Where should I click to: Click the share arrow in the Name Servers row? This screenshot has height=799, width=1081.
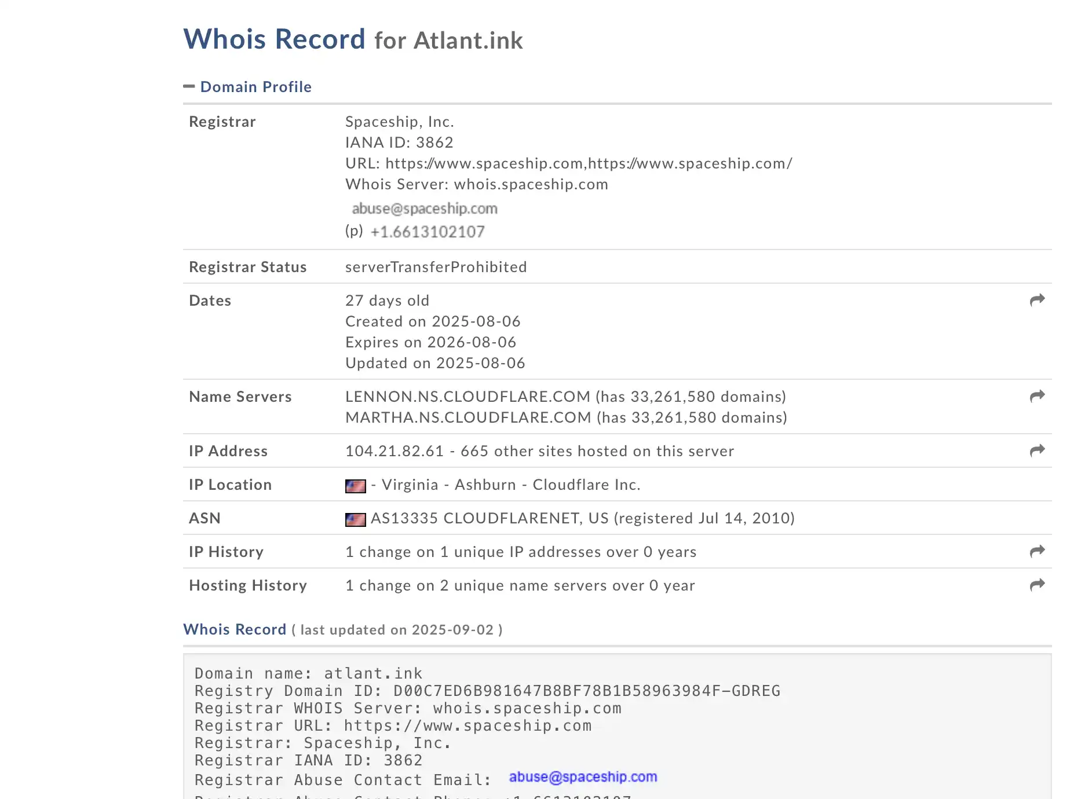point(1037,395)
